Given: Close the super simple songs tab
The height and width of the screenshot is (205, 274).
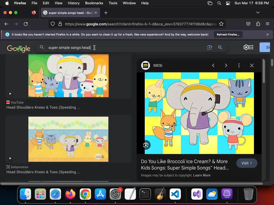Looking at the screenshot, I should (x=96, y=13).
